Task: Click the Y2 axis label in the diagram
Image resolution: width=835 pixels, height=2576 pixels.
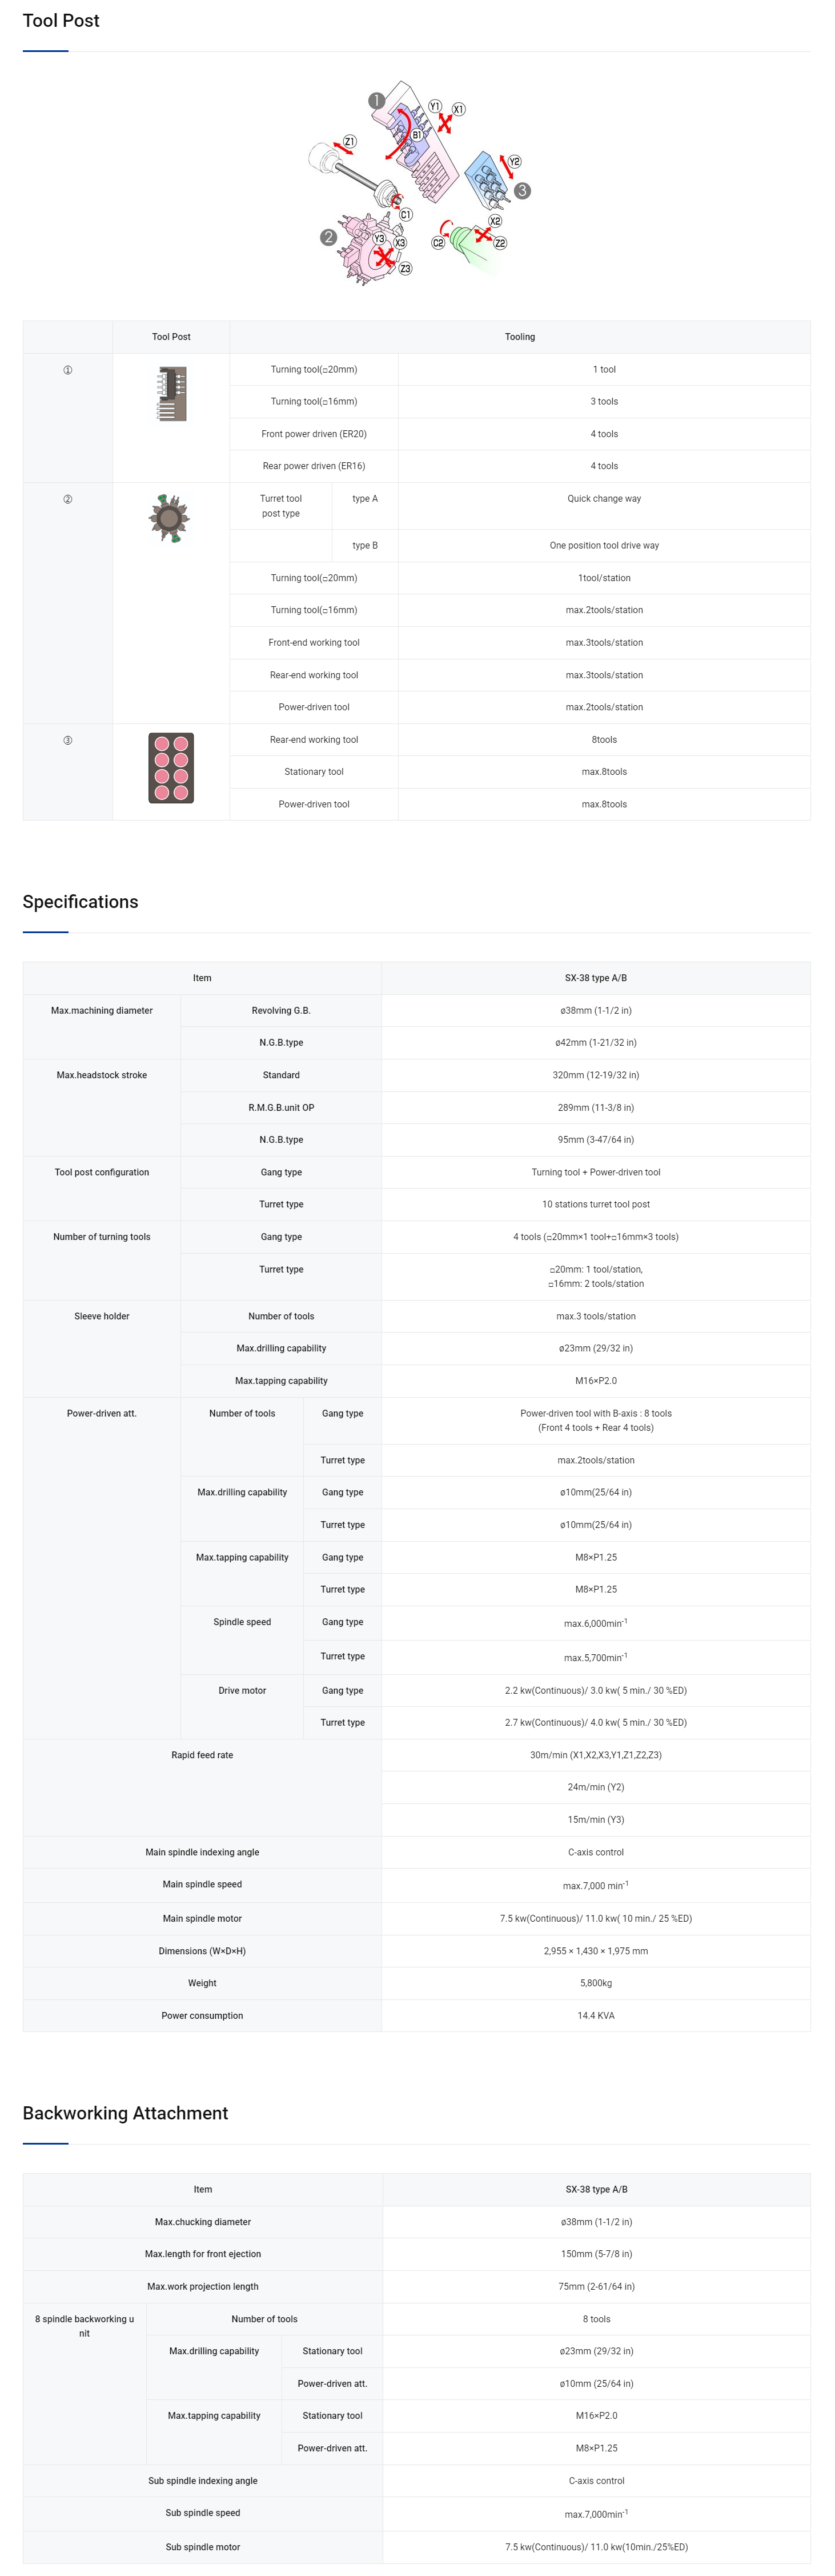Action: (514, 161)
